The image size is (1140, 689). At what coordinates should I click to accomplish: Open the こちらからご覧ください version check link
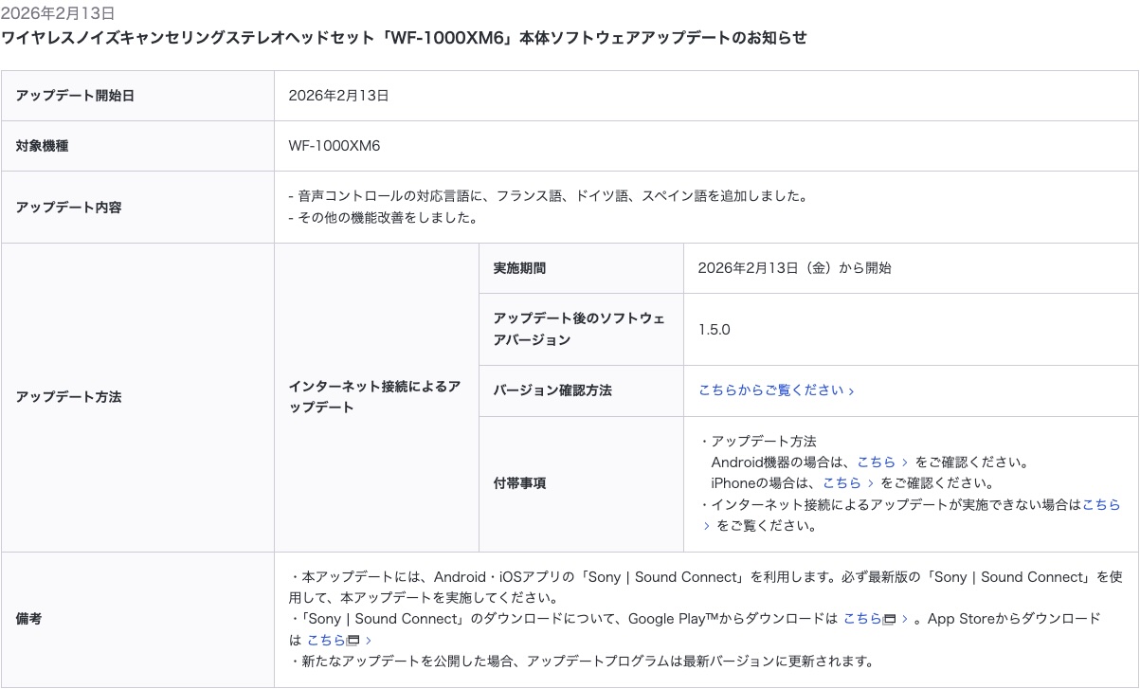(x=770, y=390)
